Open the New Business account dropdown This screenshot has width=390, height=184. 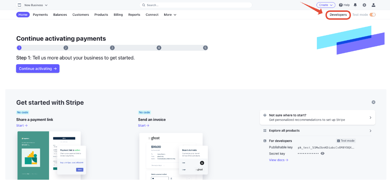pos(36,5)
